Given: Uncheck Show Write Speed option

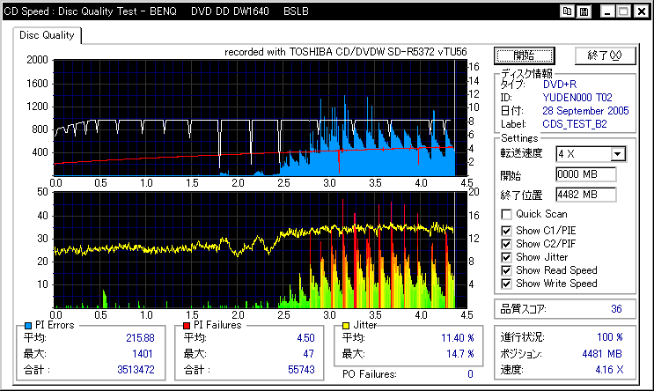Looking at the screenshot, I should tap(506, 284).
